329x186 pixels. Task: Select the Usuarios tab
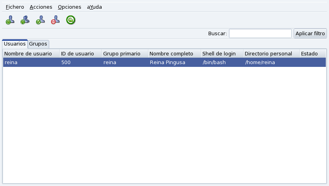coord(15,44)
